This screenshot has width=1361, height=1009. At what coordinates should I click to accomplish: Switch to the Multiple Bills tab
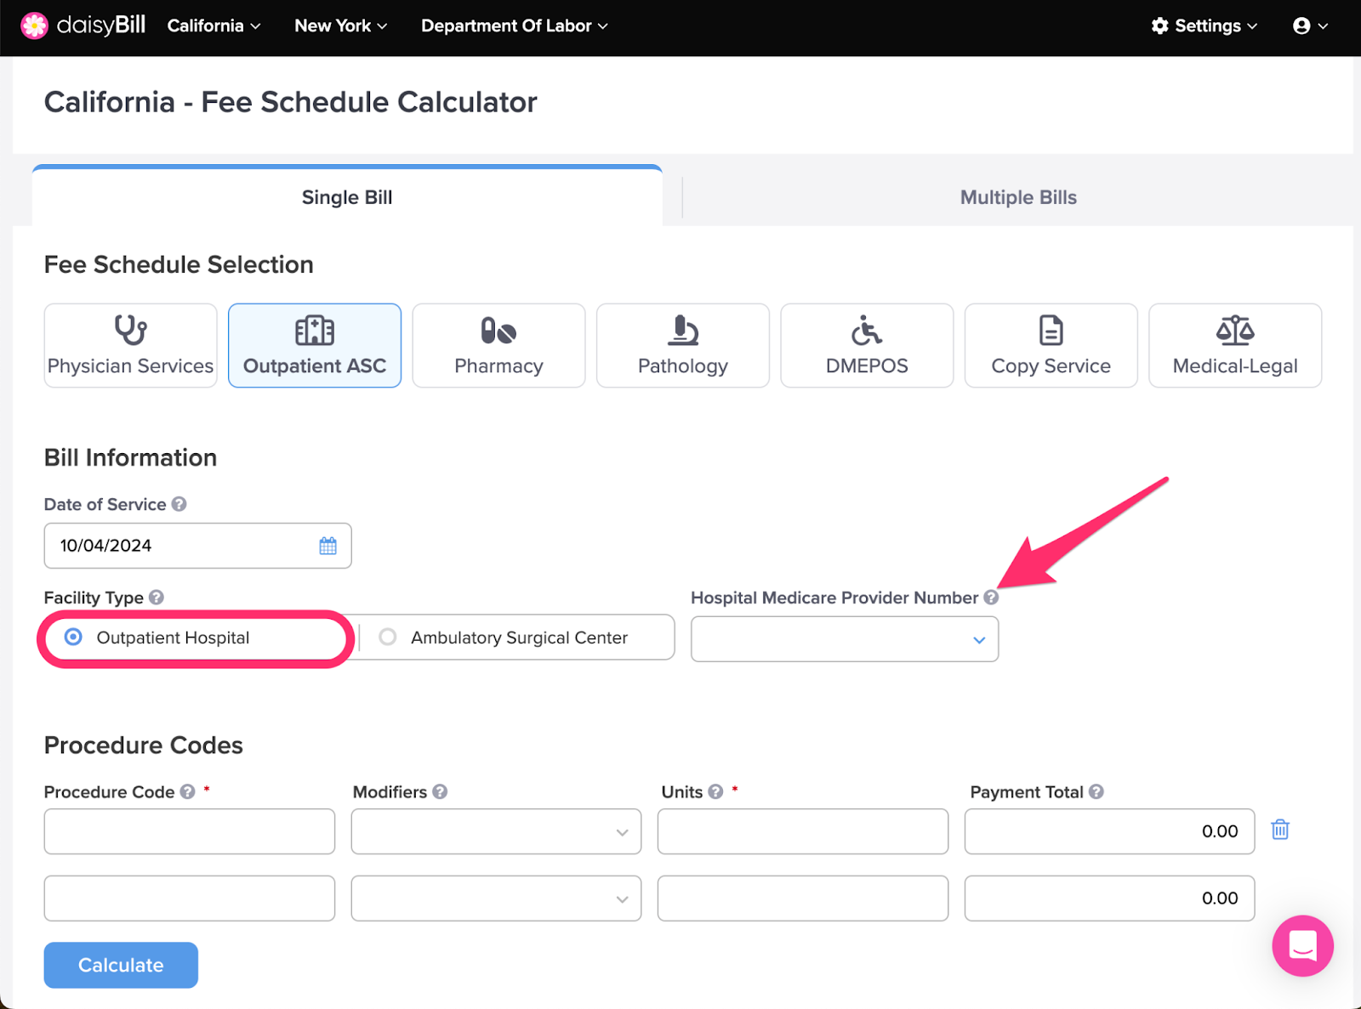coord(1018,197)
